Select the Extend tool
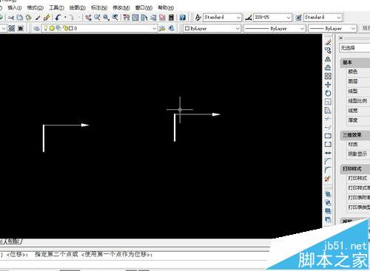Screen dimensions: 370x271 pyautogui.click(x=328, y=128)
